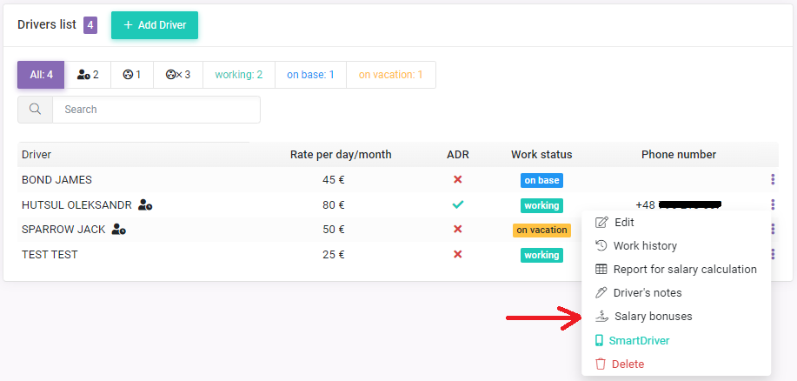797x381 pixels.
Task: Click the on vacation status badge
Action: click(541, 230)
